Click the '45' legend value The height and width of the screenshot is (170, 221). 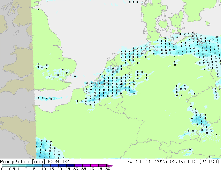[x=100, y=169]
